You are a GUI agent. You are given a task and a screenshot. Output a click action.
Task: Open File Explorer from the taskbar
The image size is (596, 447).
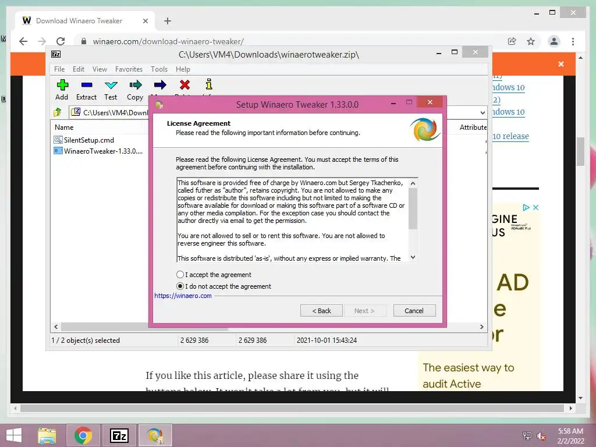point(47,435)
